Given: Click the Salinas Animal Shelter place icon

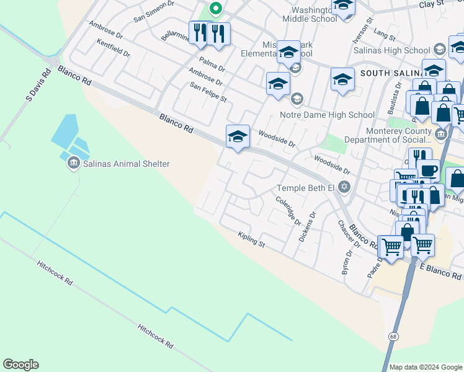Looking at the screenshot, I should pyautogui.click(x=73, y=163).
